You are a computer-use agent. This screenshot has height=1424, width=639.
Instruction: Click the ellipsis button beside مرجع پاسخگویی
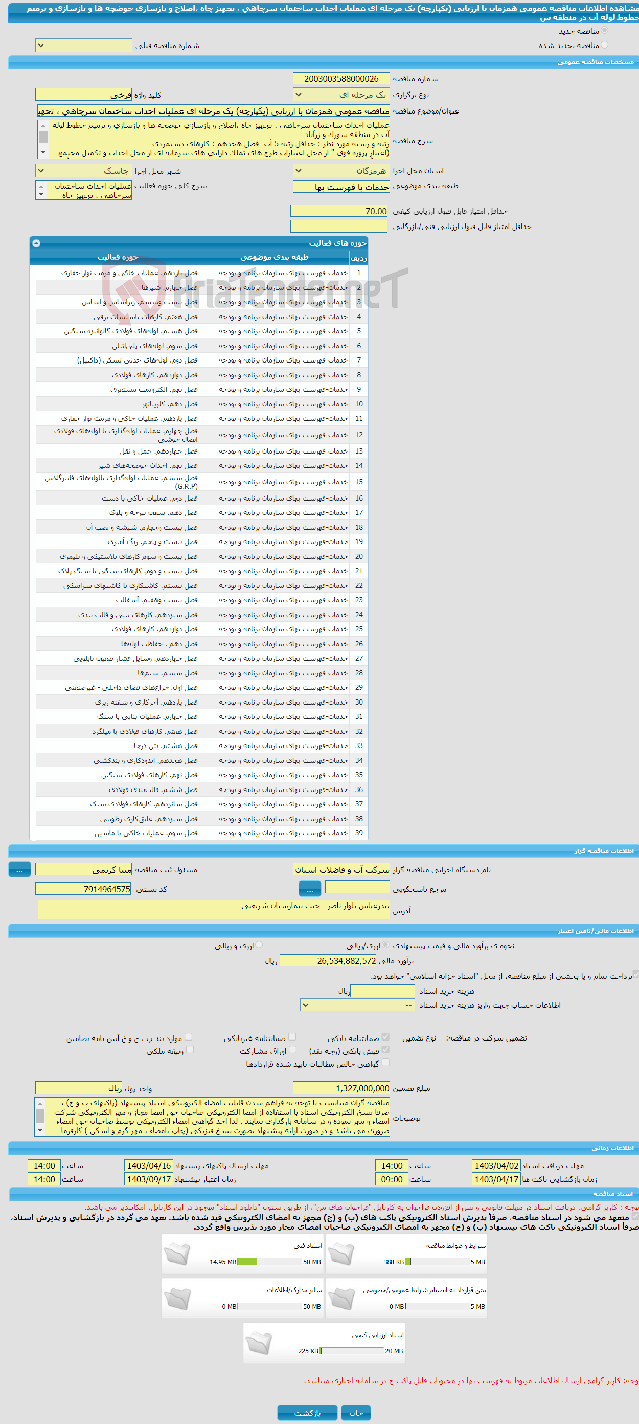pos(310,889)
